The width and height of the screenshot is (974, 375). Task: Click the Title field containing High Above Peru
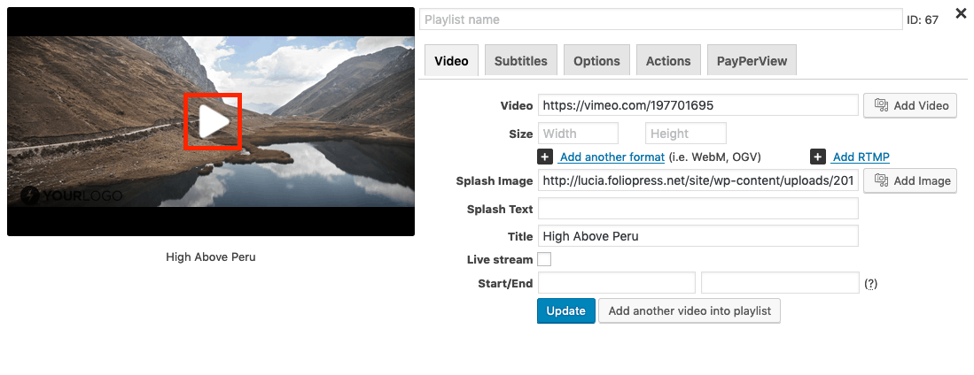698,236
